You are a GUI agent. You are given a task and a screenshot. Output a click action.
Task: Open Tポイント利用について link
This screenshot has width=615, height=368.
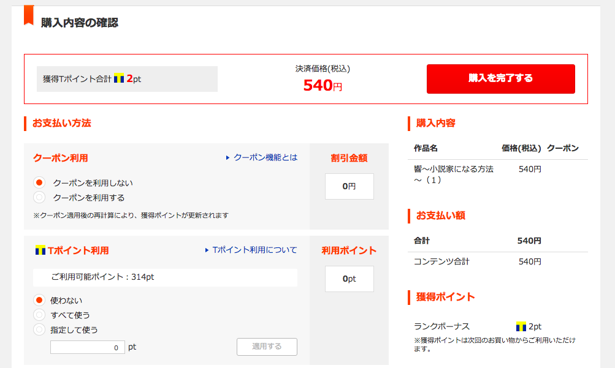pos(254,250)
